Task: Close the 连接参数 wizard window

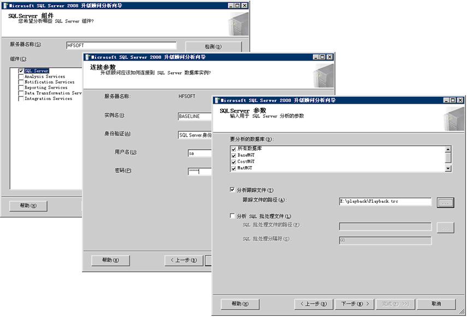Action: [330, 57]
